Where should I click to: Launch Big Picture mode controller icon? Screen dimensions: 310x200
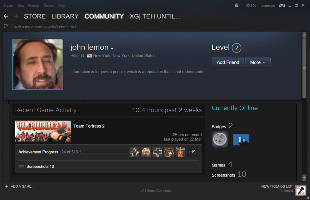point(282,5)
